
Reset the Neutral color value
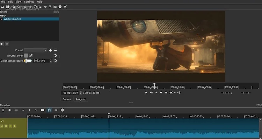(x=56, y=56)
